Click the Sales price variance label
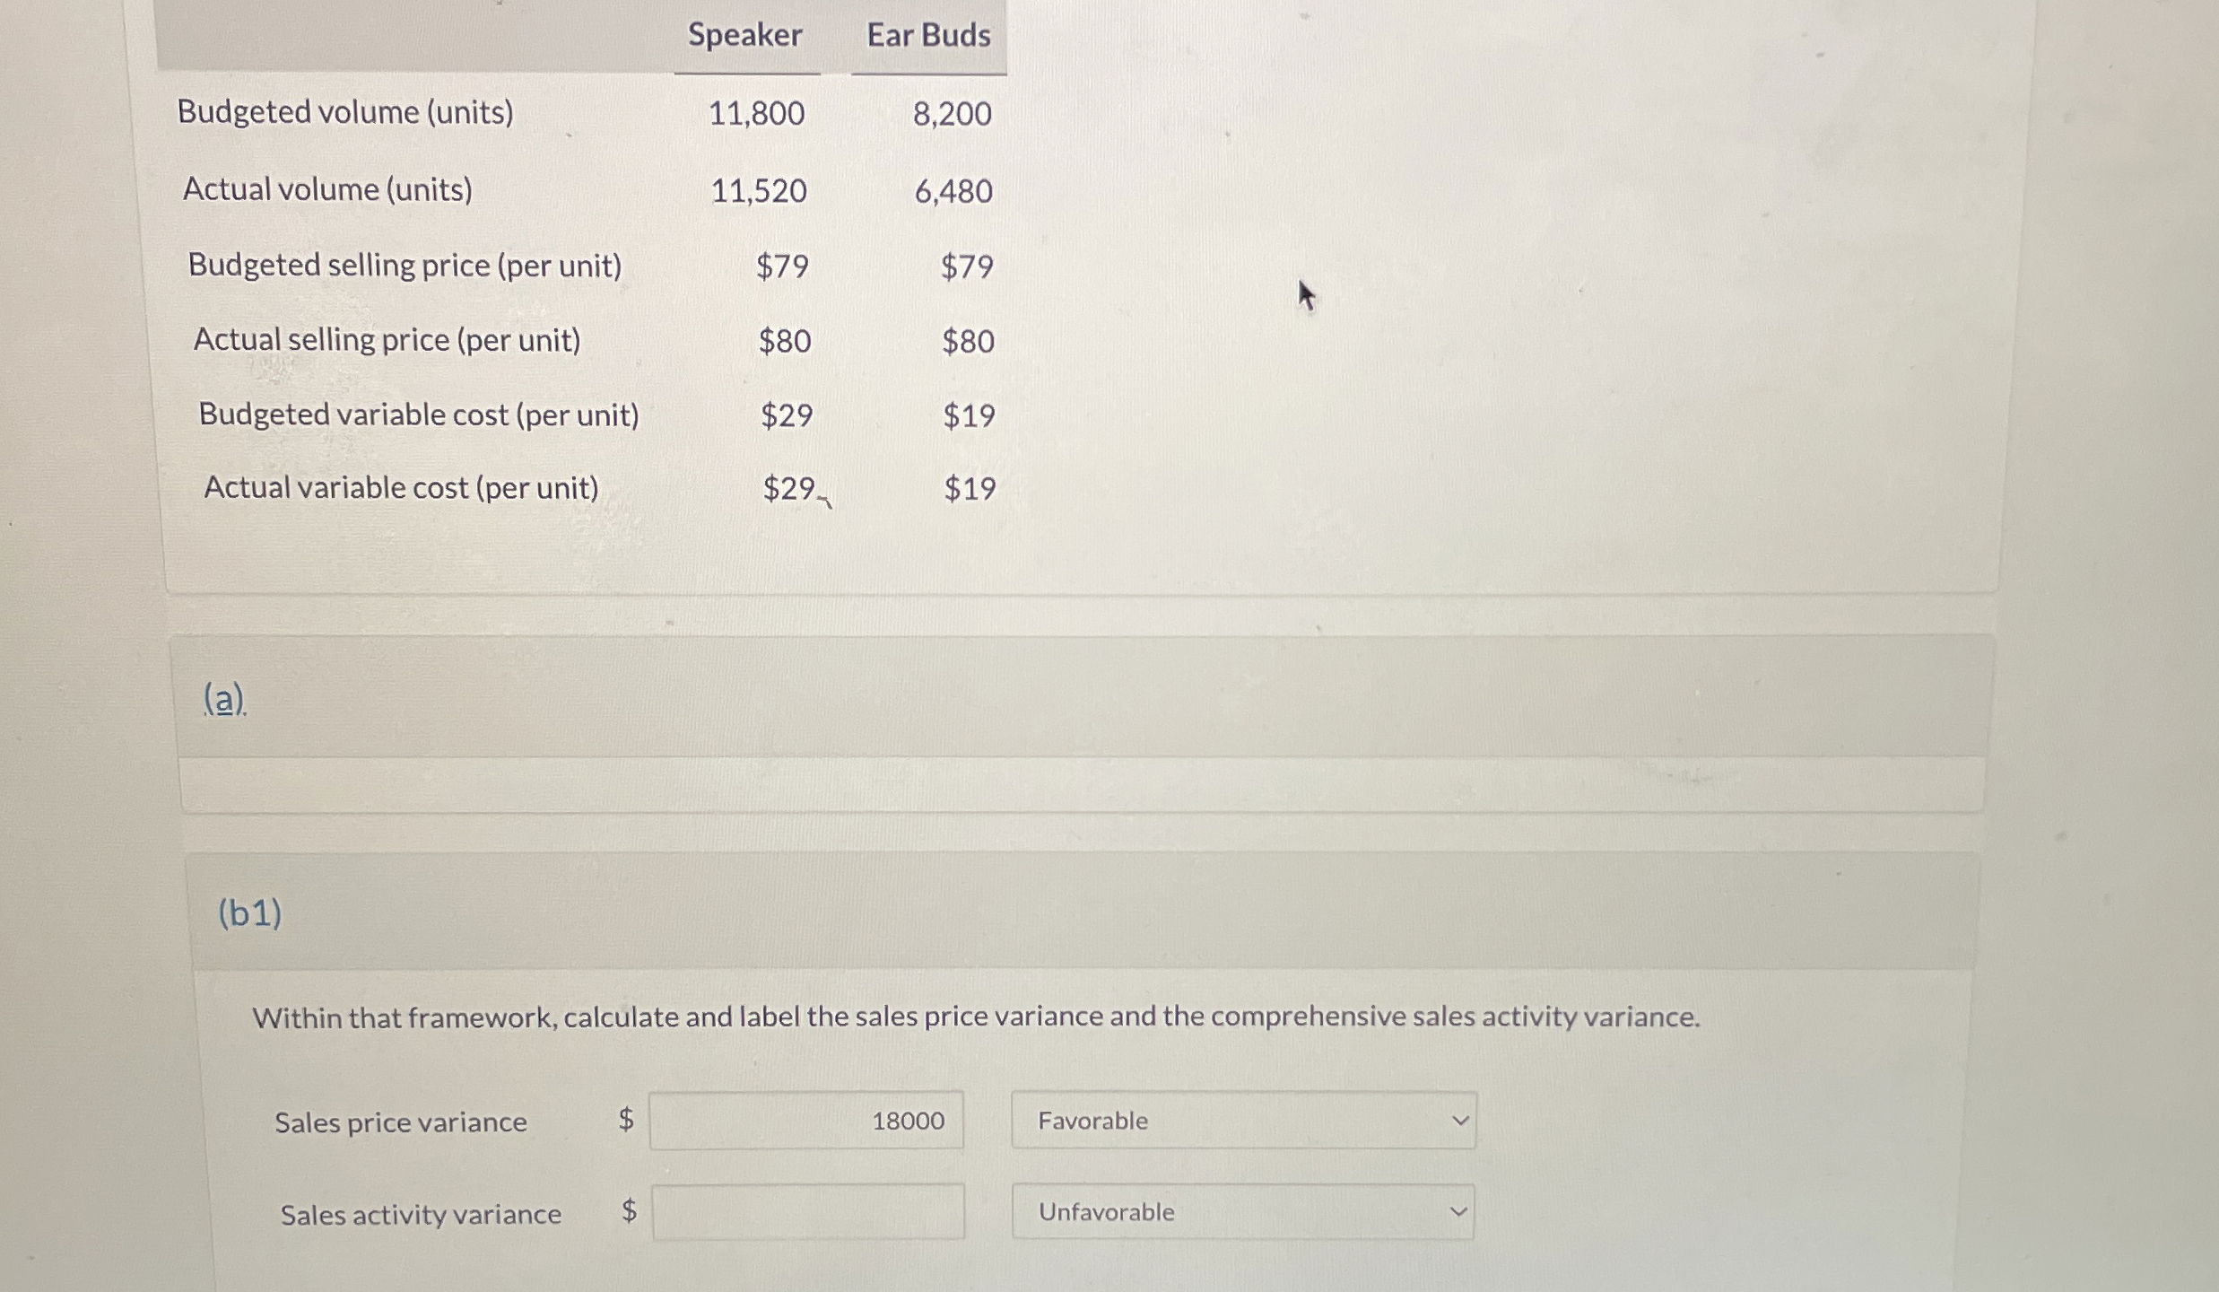The image size is (2219, 1292). (401, 1122)
